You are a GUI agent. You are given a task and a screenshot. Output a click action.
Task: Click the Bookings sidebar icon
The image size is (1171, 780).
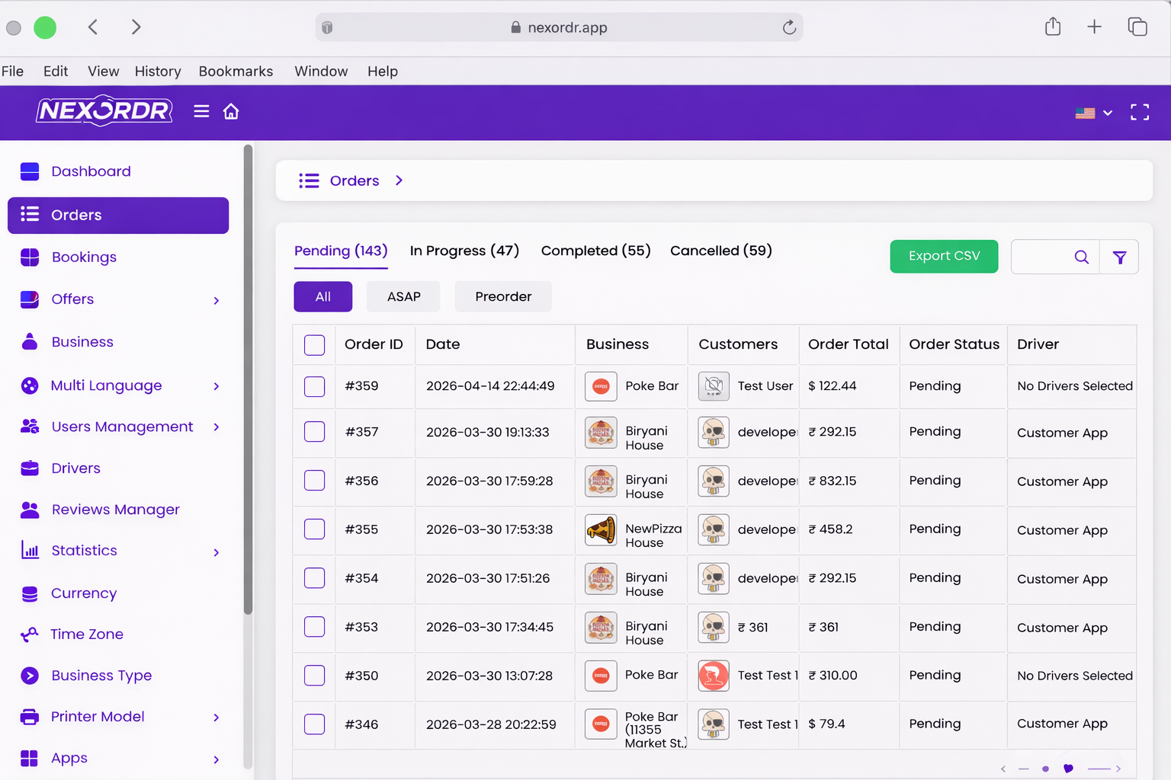(30, 257)
